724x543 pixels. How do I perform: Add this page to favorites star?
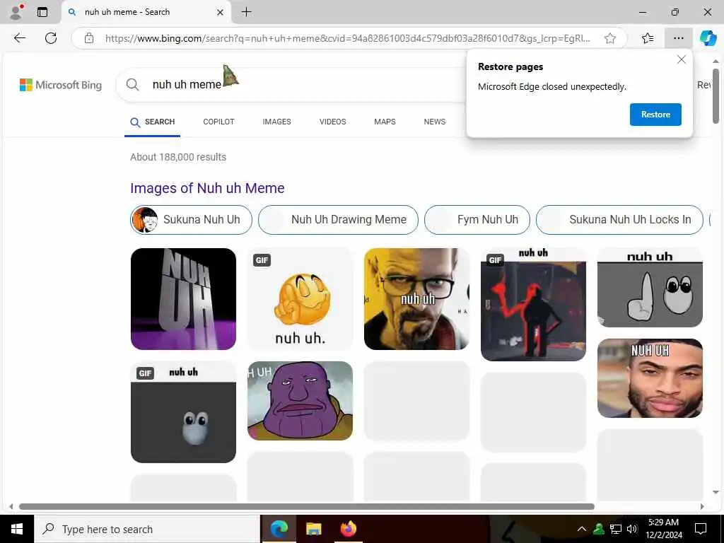[610, 38]
